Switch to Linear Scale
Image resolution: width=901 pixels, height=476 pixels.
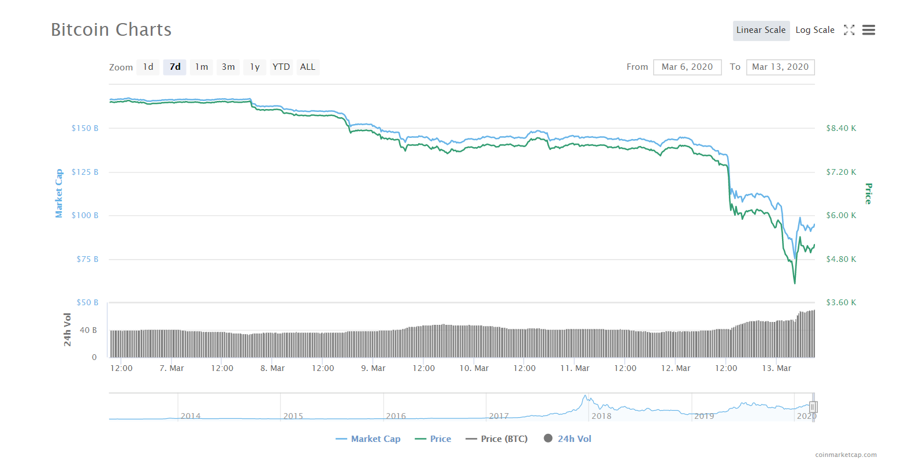[x=761, y=31]
